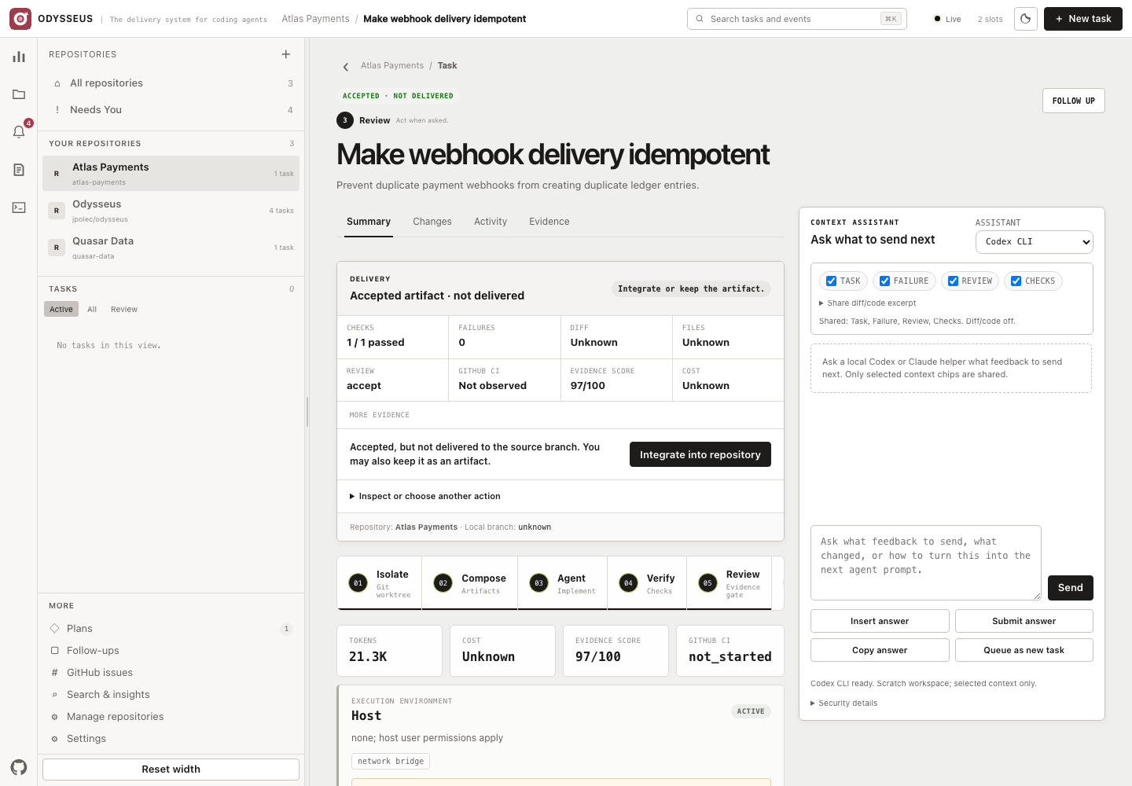This screenshot has width=1132, height=786.
Task: Switch to the Changes tab
Action: coord(432,222)
